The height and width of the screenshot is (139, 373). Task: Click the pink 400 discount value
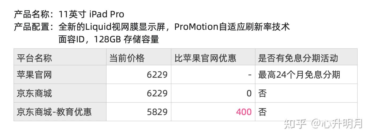[x=244, y=112]
